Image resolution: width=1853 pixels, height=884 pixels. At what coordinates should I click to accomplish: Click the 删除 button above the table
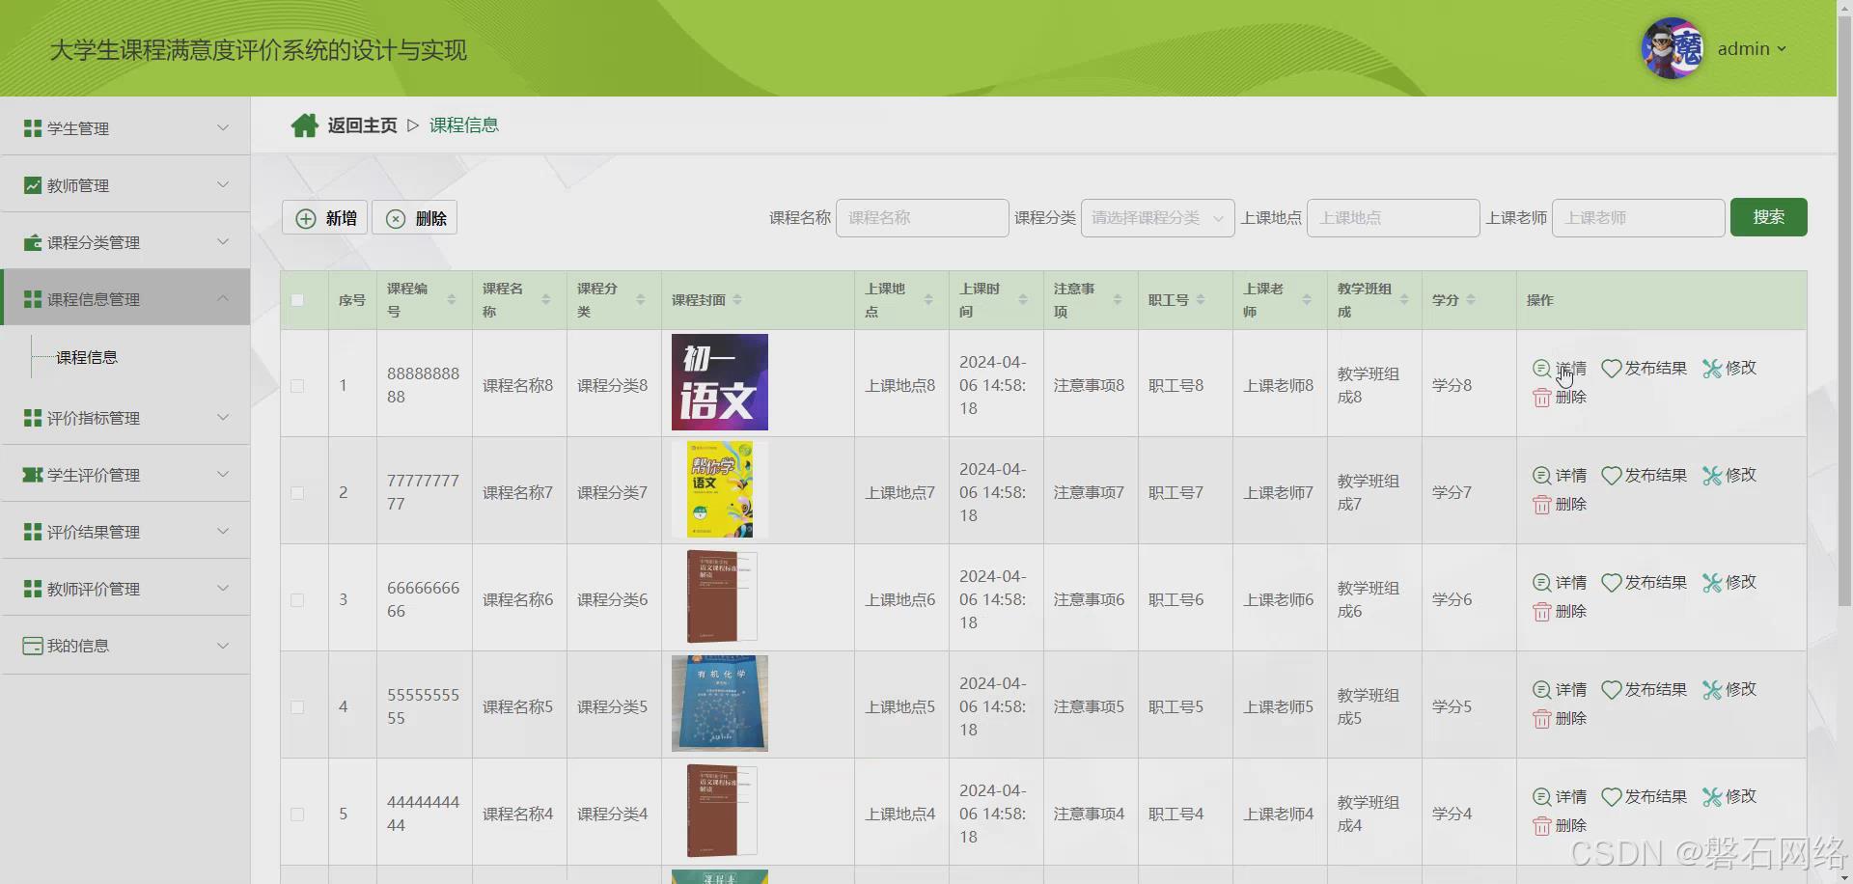(415, 218)
